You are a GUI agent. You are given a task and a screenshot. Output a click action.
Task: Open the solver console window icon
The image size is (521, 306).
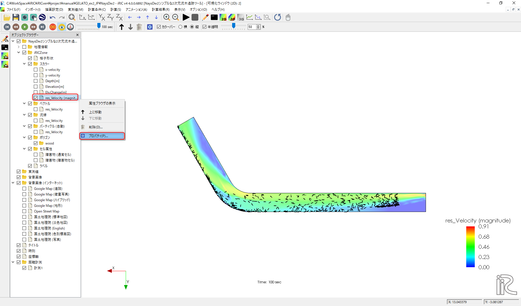coord(214,18)
